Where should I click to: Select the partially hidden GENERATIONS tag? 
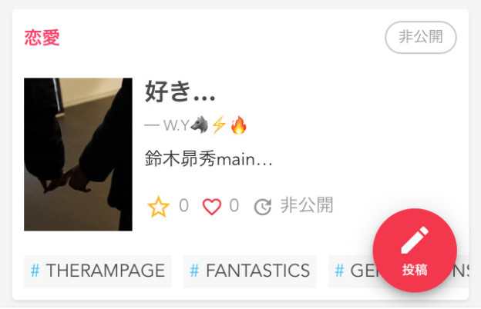point(351,271)
